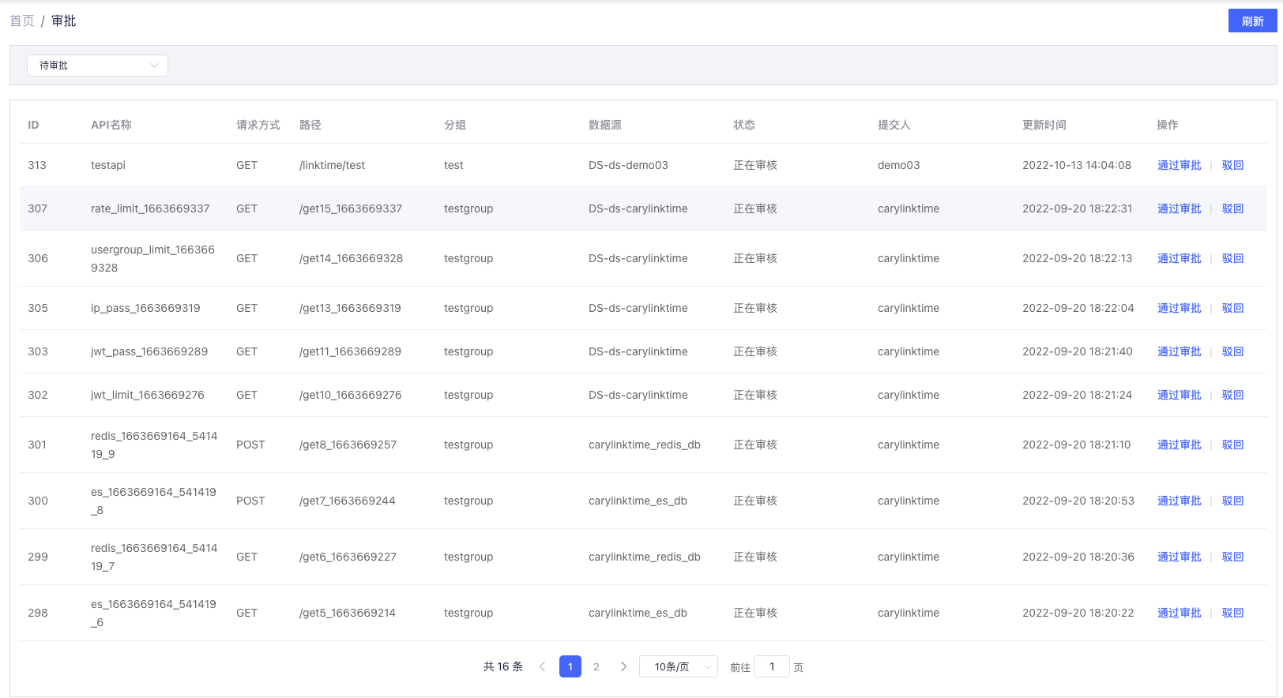
Task: Click the previous page arrow
Action: coord(542,666)
